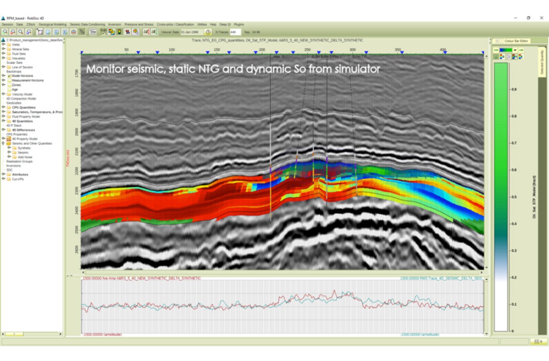Expand the 4D Differences tree node

(x=3, y=130)
